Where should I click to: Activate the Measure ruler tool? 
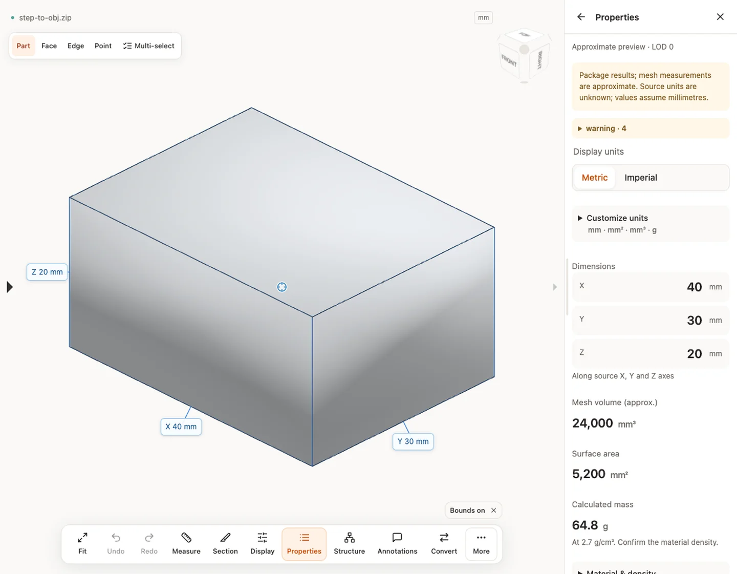[186, 544]
